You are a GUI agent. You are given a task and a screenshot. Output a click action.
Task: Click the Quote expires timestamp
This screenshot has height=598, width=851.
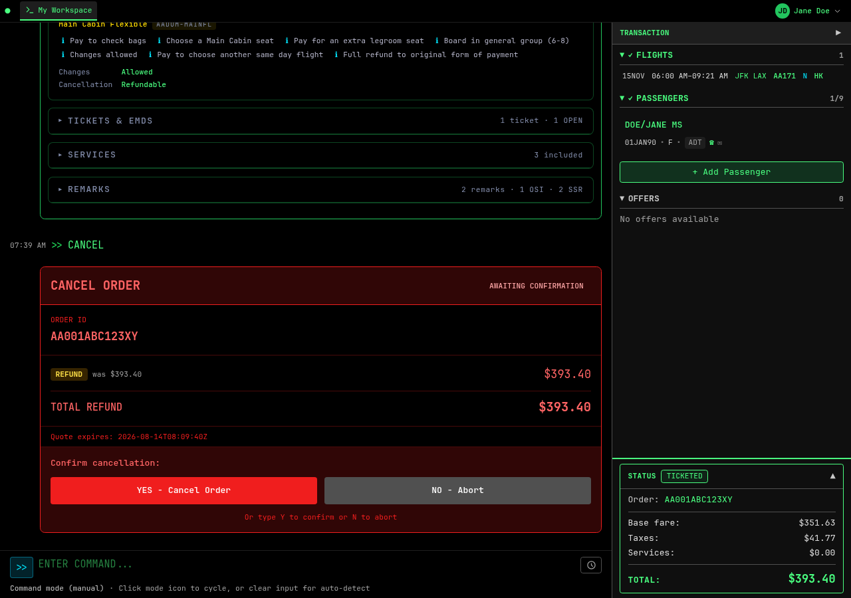(129, 437)
